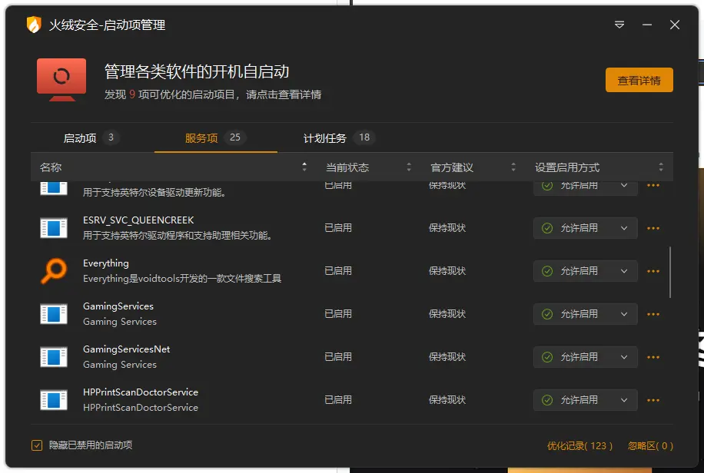Sort by 名称 column arrows
704x473 pixels.
pyautogui.click(x=304, y=167)
